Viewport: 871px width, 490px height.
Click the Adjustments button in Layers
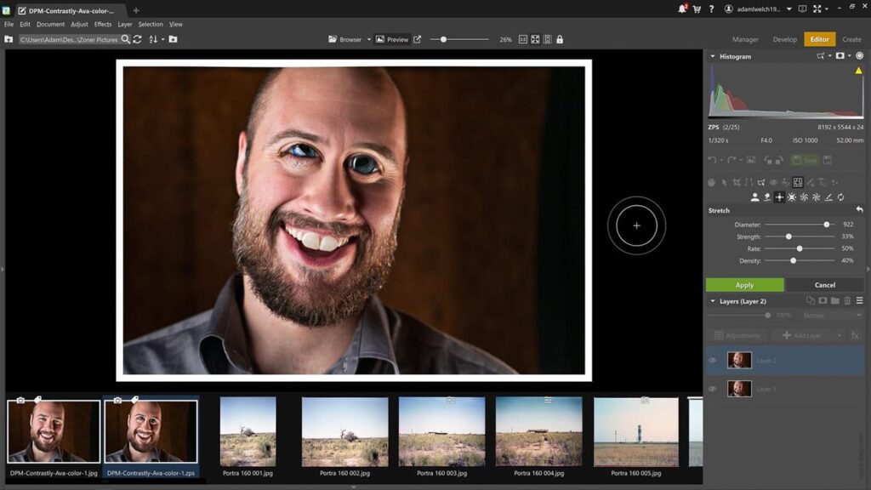[737, 335]
